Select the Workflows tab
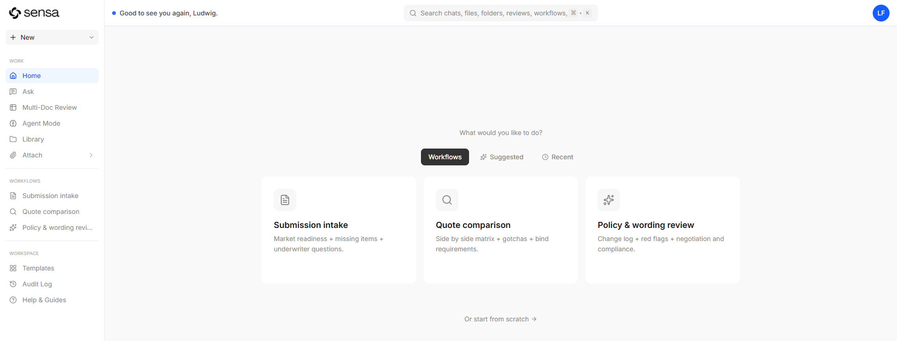The height and width of the screenshot is (341, 897). 445,157
